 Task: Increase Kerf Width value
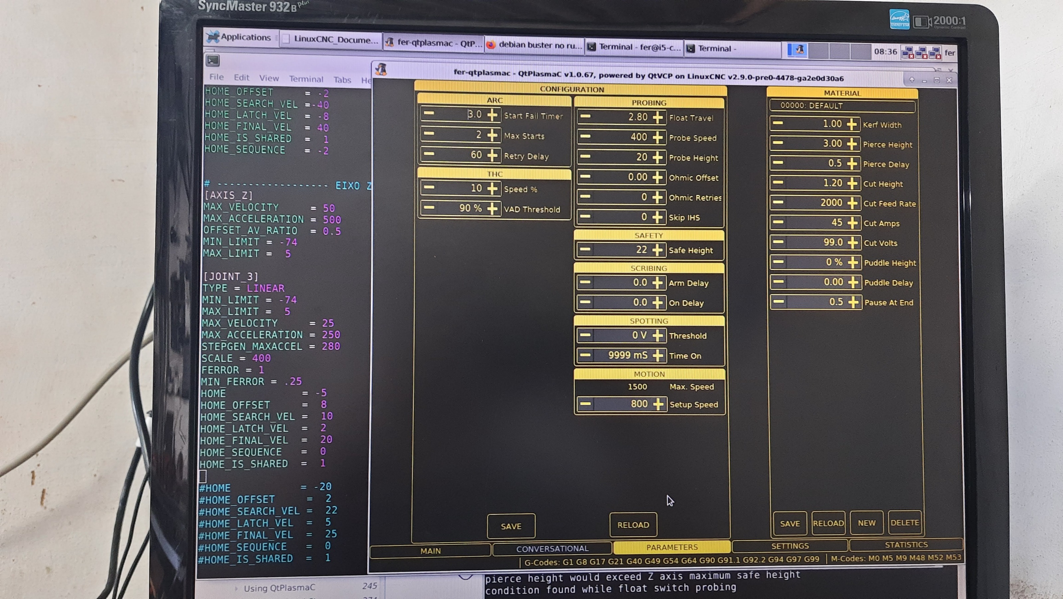click(852, 124)
